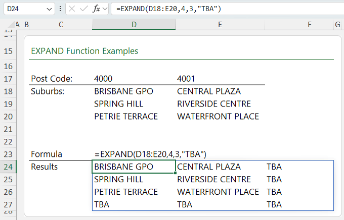Select TBA in row 24
Image resolution: width=344 pixels, height=220 pixels.
pyautogui.click(x=274, y=167)
